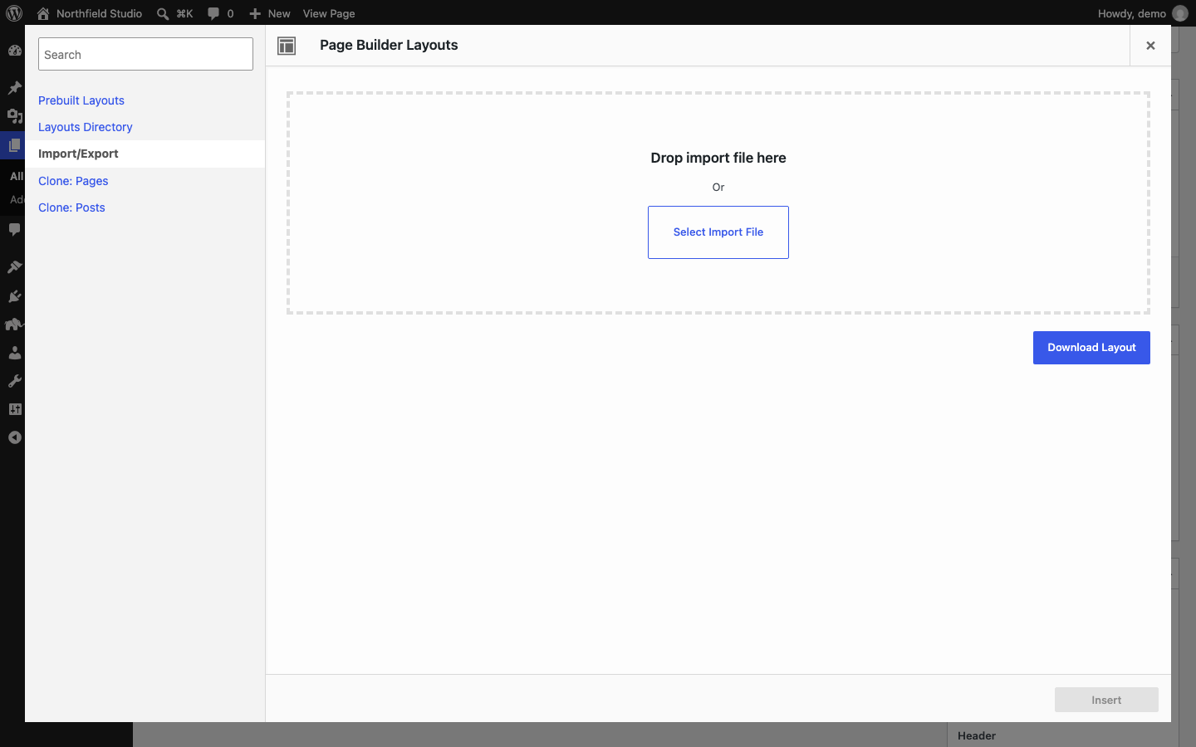This screenshot has height=747, width=1196.
Task: Collapse the admin menu arrow icon
Action: click(x=14, y=437)
